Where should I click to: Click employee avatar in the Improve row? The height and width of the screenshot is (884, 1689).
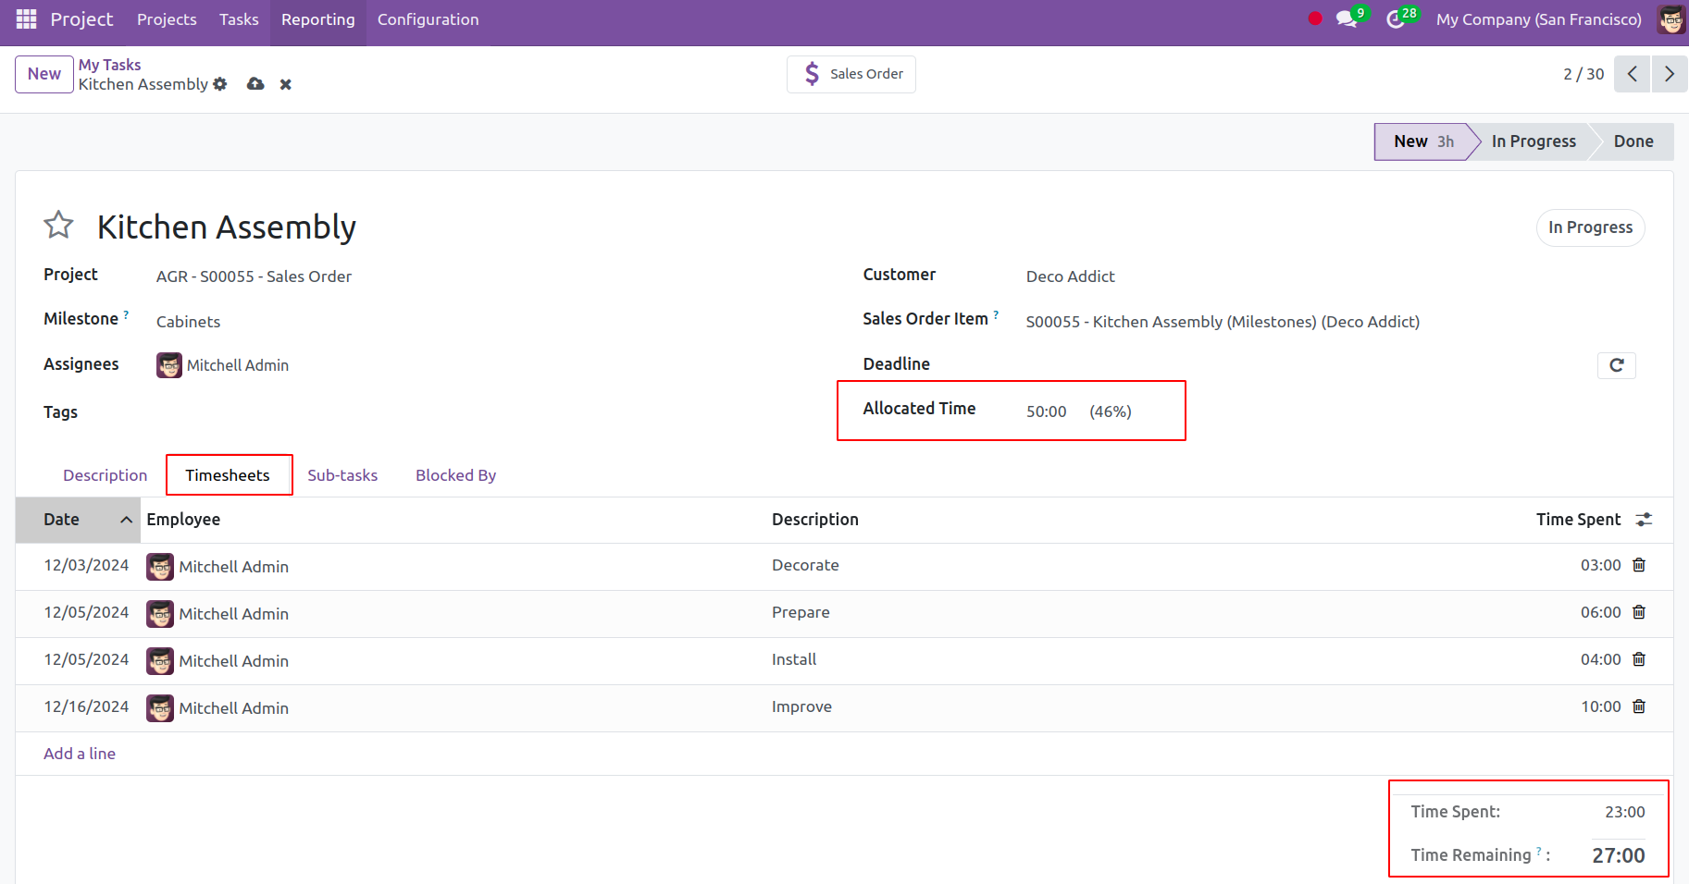(160, 708)
